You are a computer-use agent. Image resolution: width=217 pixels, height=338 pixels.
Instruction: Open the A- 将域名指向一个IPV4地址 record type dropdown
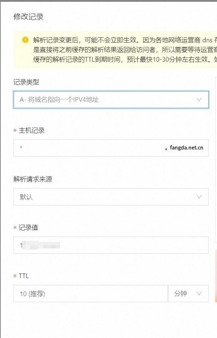[111, 100]
